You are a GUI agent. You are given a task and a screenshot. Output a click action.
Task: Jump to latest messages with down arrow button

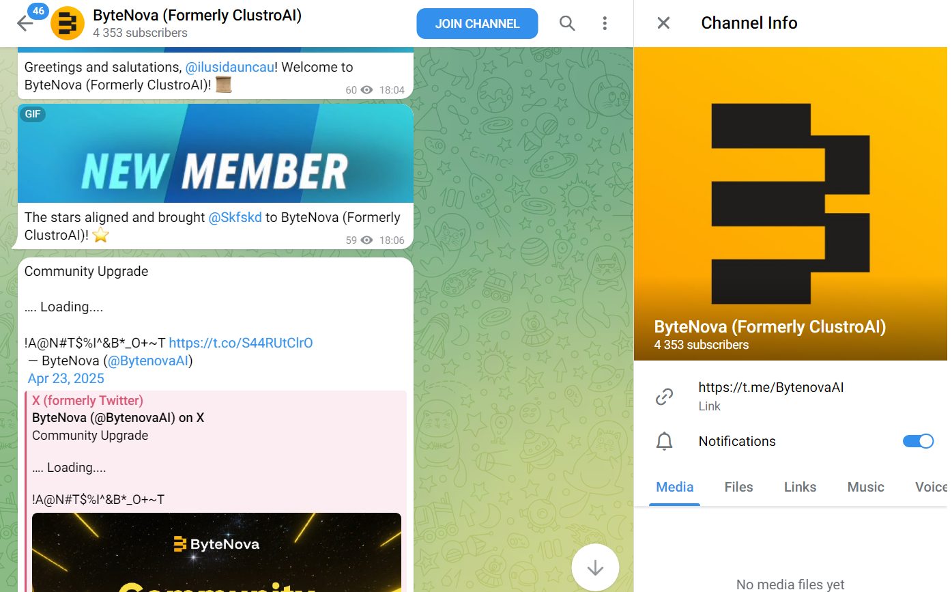(595, 567)
